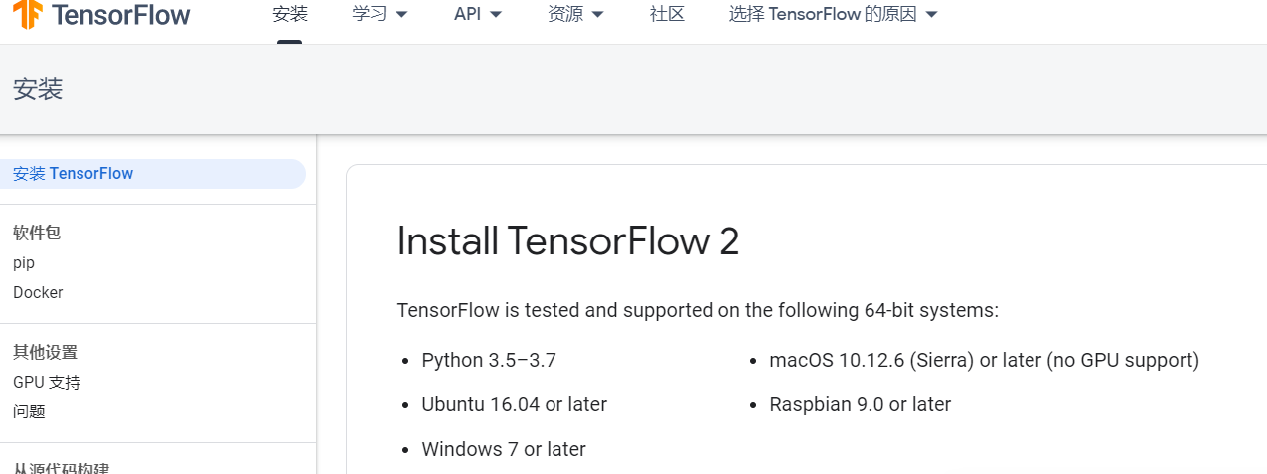Expand 选择 TensorFlow 的原因 dropdown
1267x474 pixels.
coord(833,14)
